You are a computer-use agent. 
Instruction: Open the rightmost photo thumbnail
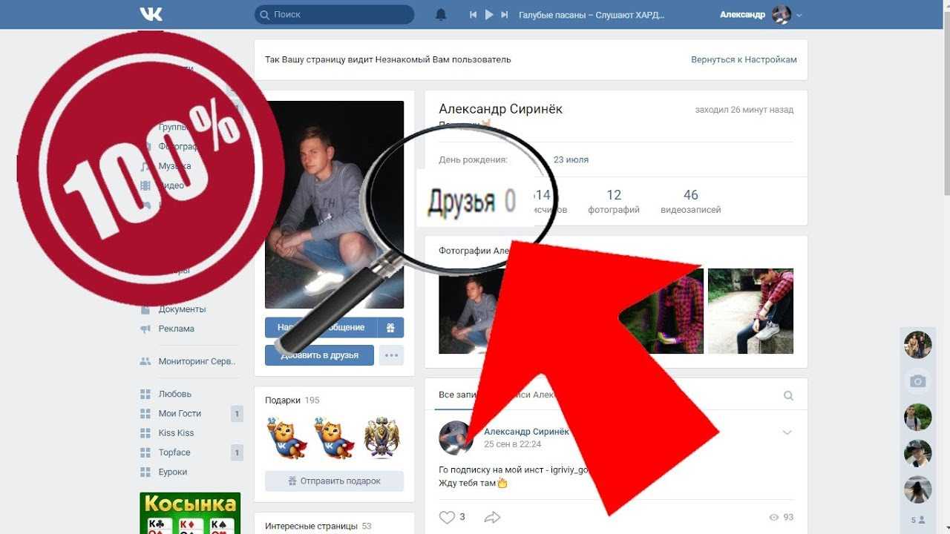[750, 311]
